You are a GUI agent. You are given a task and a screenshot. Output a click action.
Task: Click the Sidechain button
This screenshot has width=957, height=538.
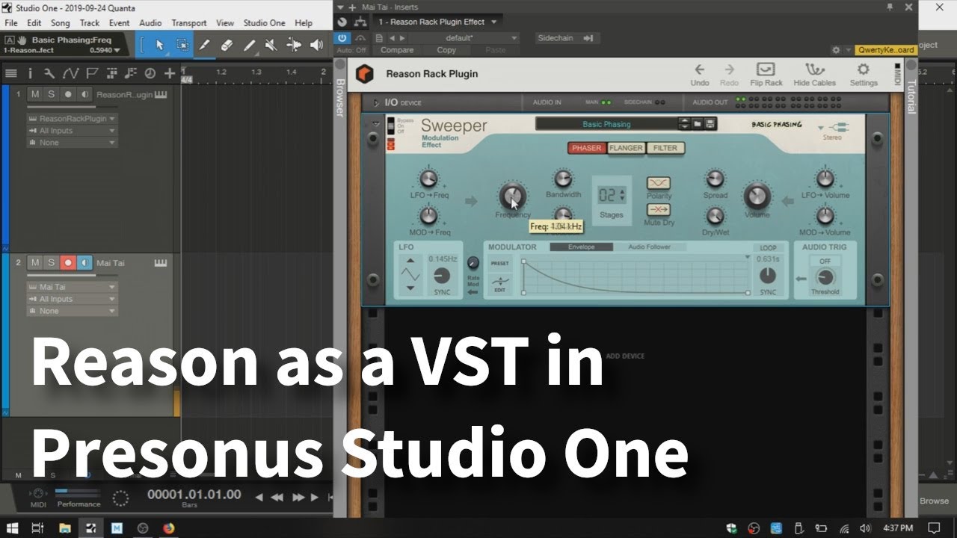568,38
